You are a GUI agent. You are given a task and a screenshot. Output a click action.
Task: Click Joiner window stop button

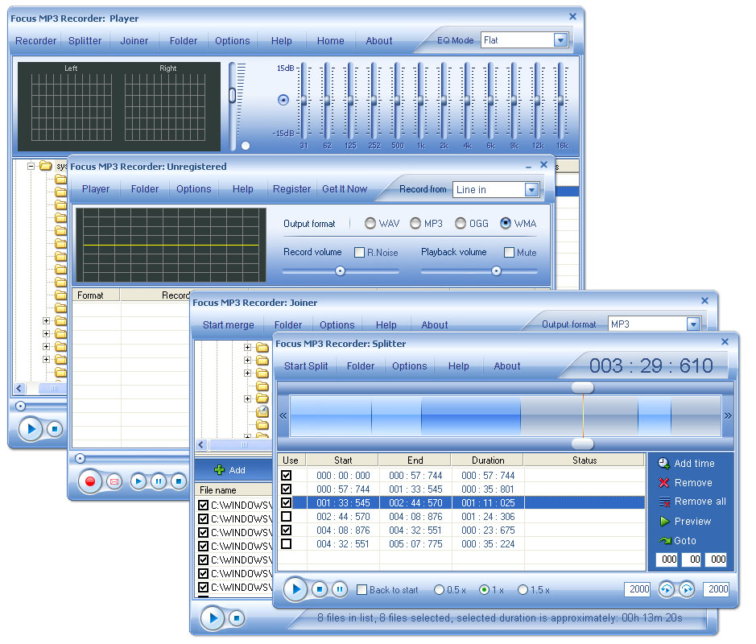coord(236,617)
